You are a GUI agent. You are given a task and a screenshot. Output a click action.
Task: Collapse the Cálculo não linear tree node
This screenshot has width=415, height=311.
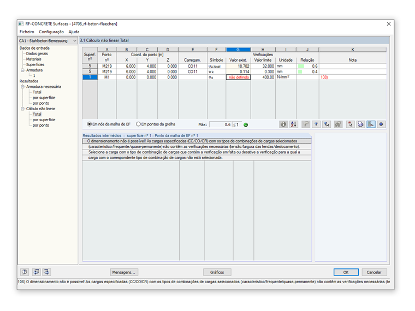point(23,109)
